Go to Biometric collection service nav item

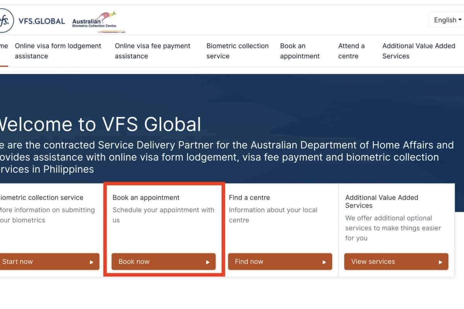click(x=237, y=51)
